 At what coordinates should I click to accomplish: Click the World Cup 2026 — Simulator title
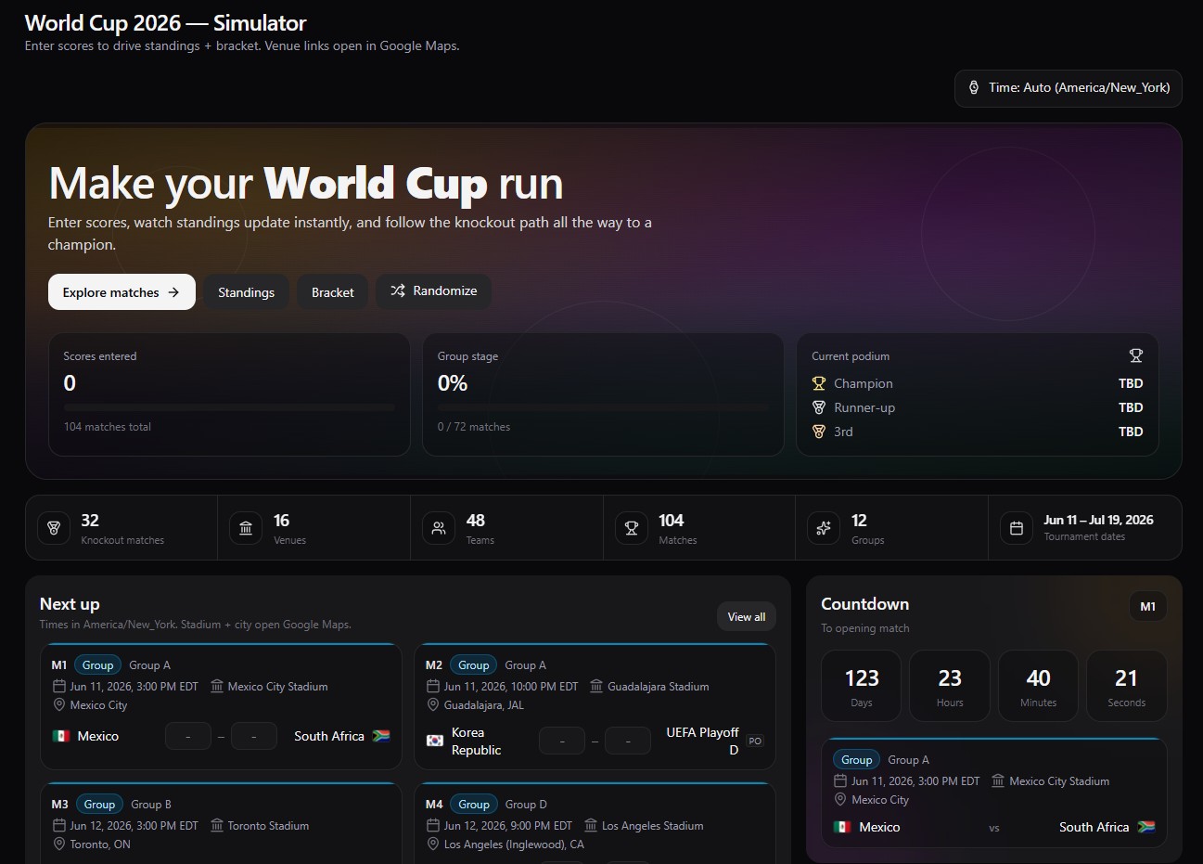point(165,23)
